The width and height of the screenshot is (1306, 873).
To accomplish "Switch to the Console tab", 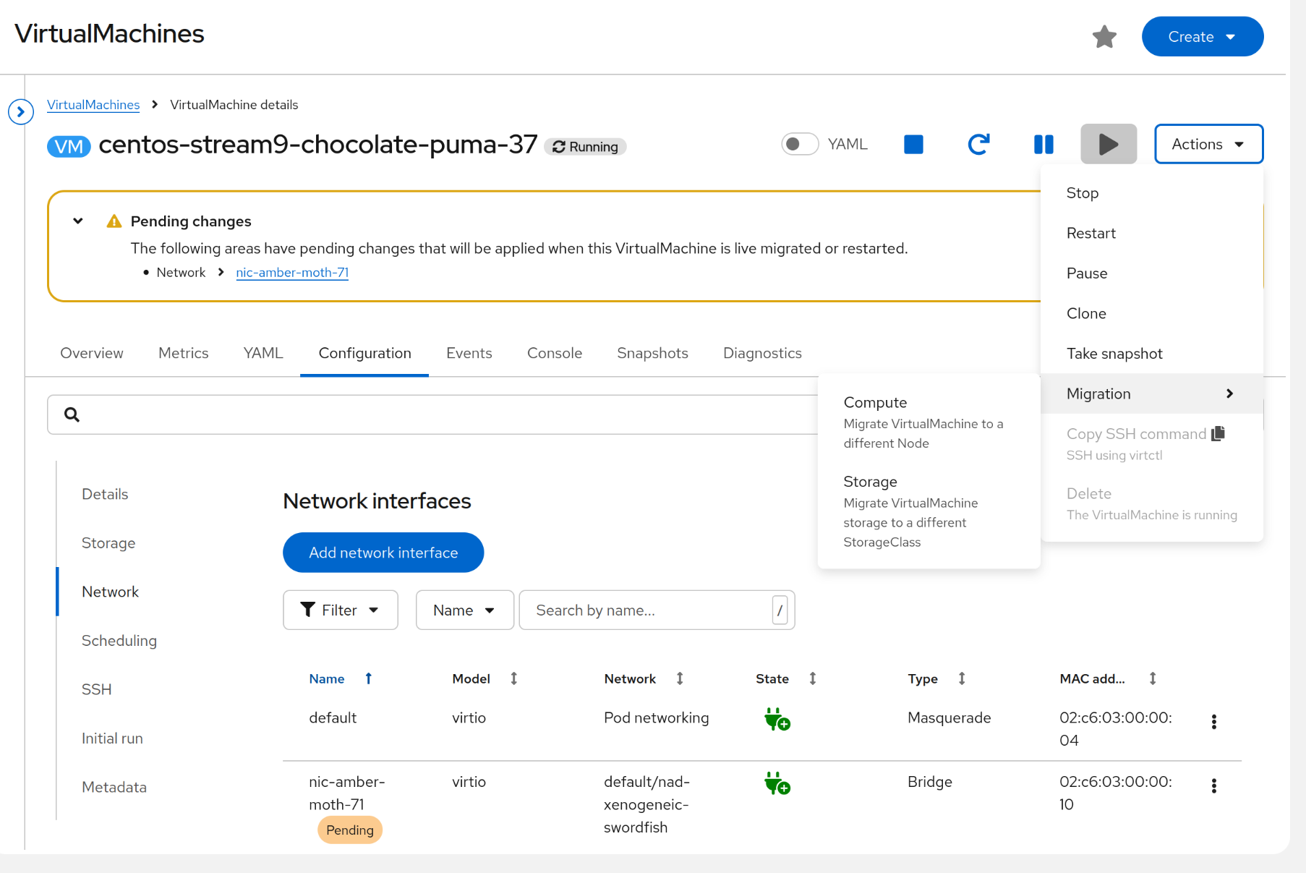I will (x=554, y=354).
